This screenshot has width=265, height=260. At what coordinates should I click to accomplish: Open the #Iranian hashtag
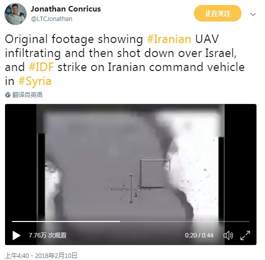tap(169, 39)
